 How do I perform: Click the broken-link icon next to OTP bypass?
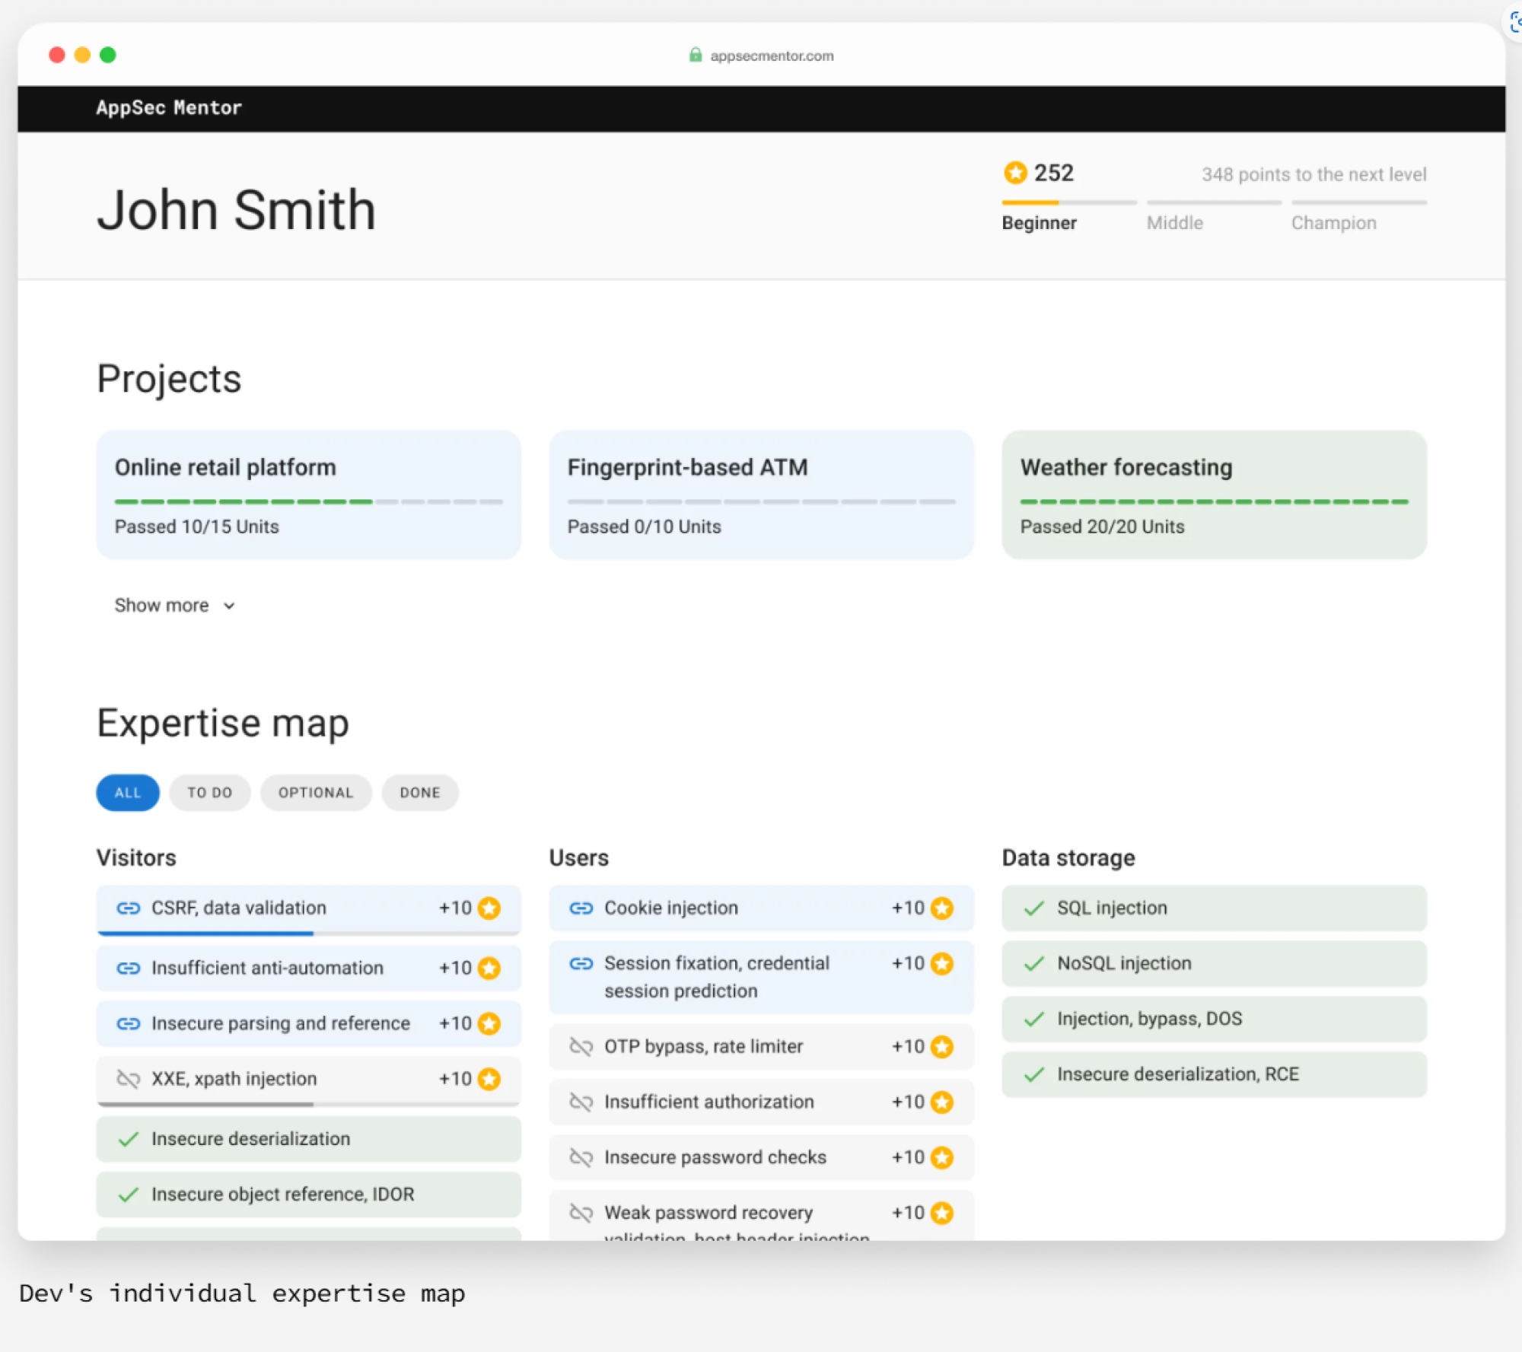coord(581,1046)
